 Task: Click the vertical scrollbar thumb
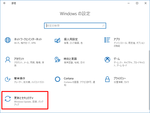[149, 80]
